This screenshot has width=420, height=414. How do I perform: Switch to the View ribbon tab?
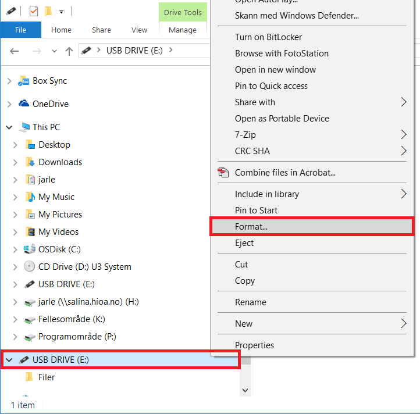pos(139,30)
